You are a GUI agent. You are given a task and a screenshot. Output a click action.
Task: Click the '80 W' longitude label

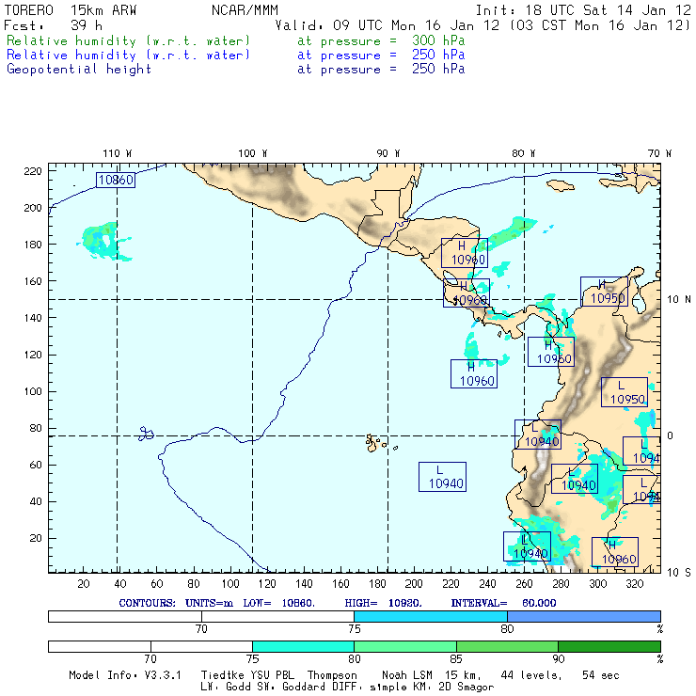coord(523,153)
